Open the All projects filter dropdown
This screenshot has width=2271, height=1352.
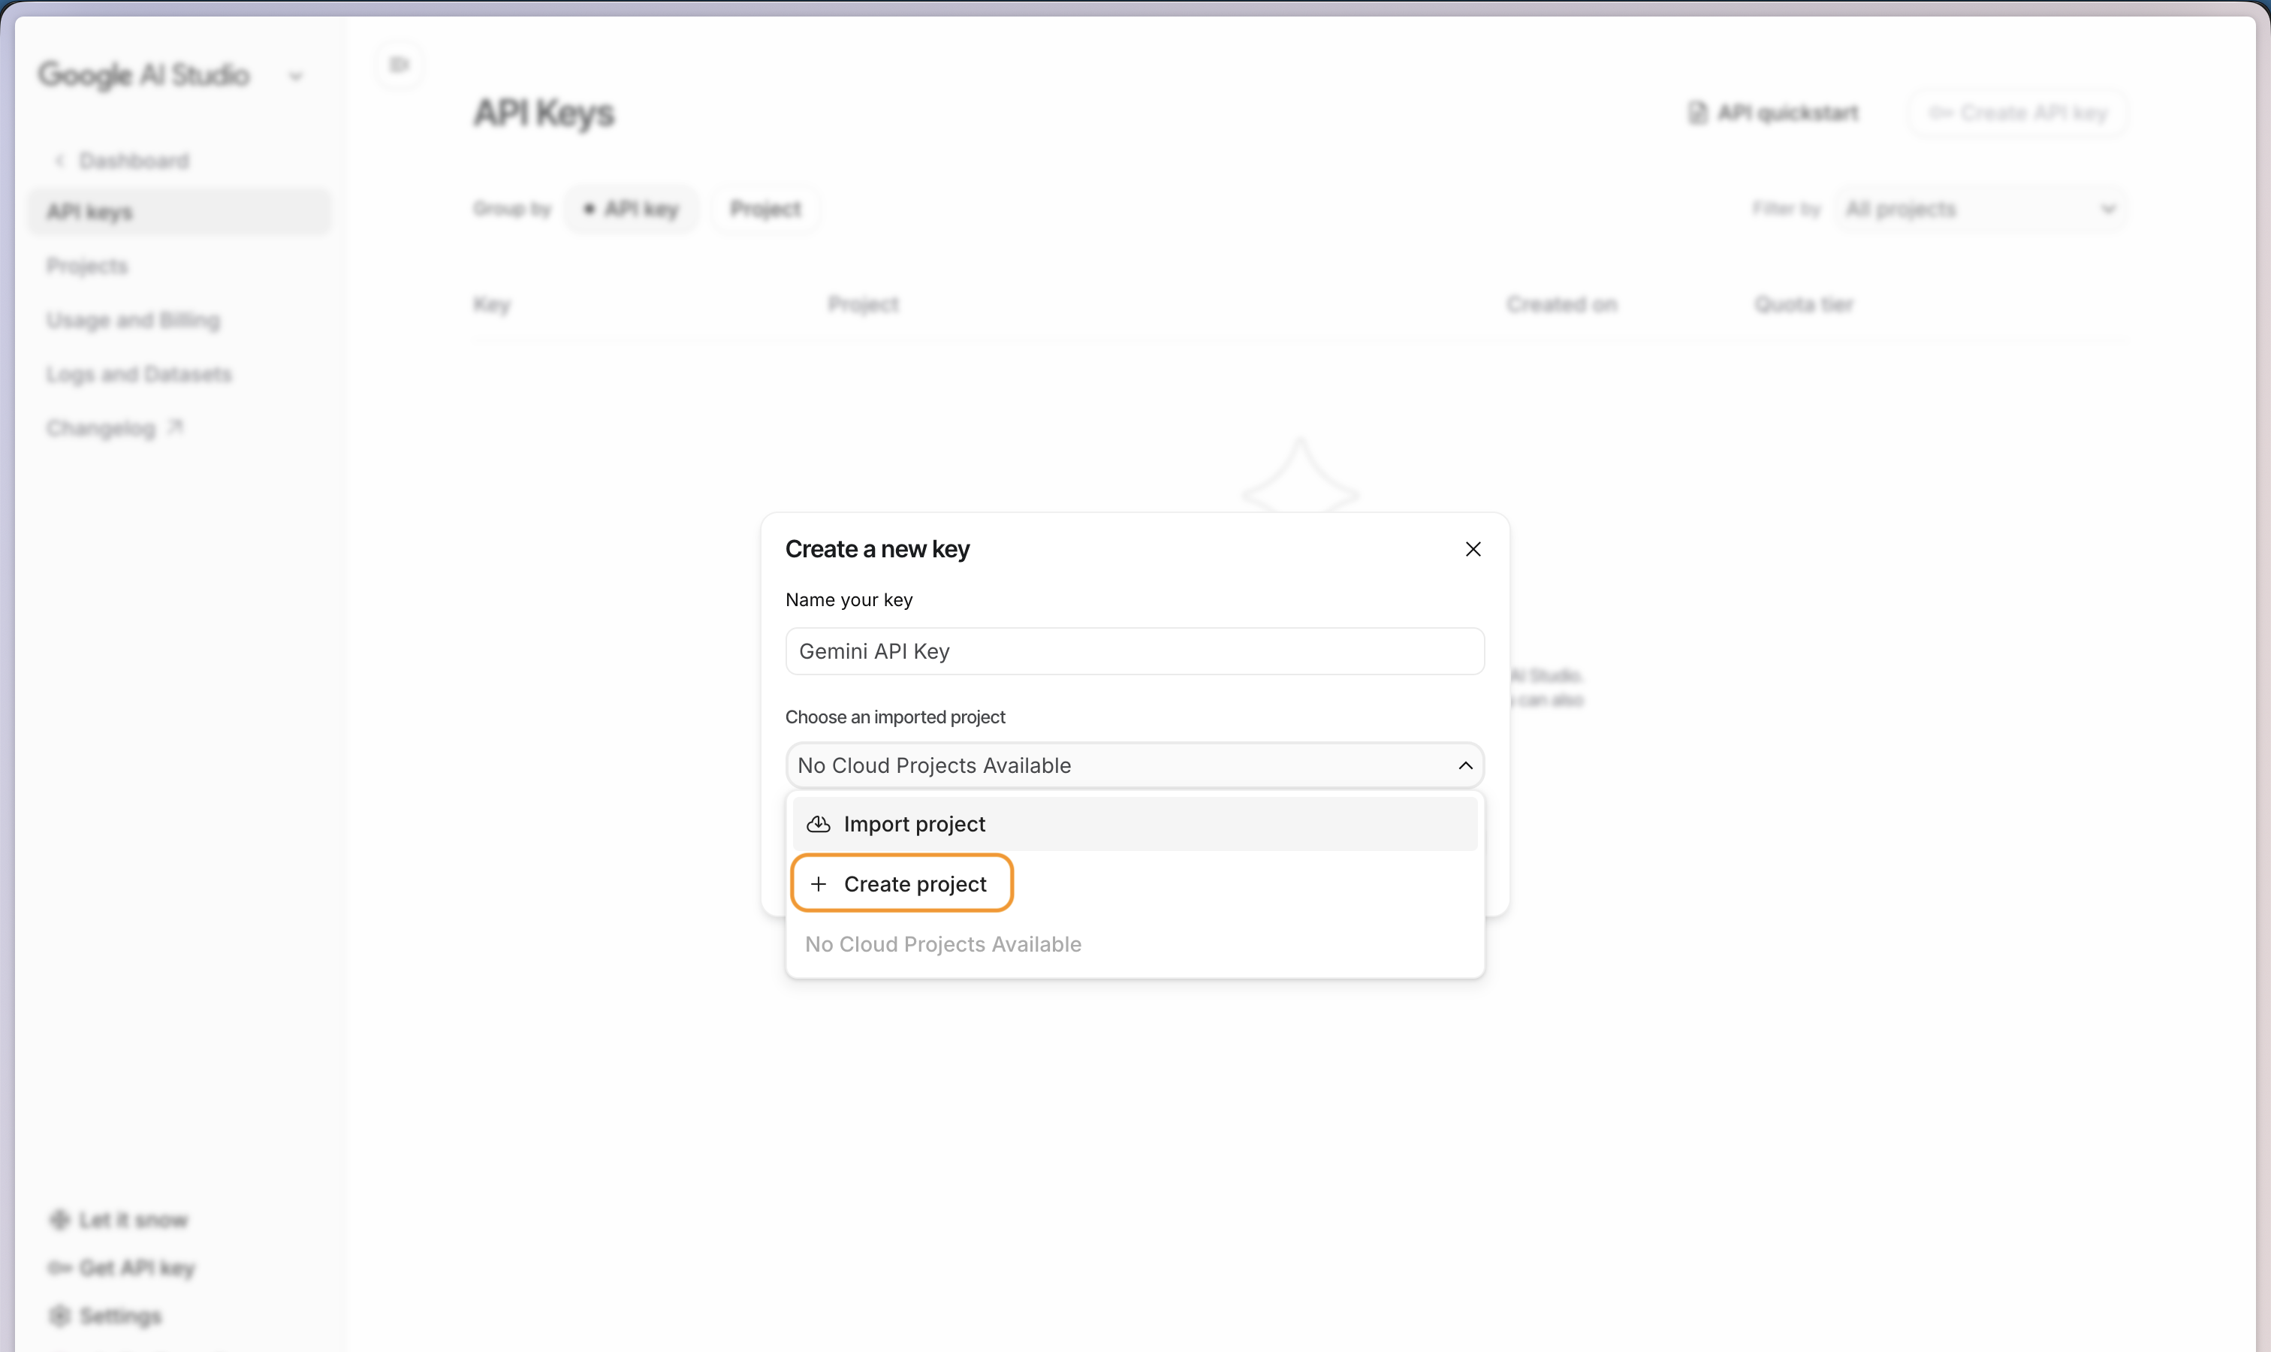1980,209
